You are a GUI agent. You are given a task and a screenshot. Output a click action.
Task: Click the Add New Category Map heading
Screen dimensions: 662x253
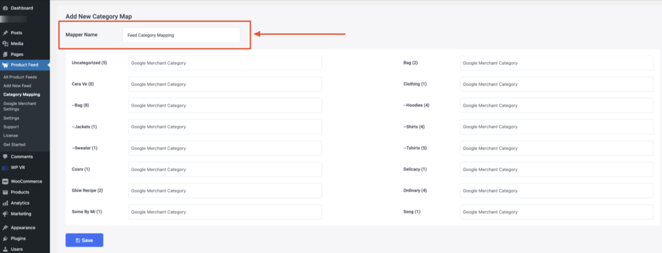pyautogui.click(x=99, y=17)
